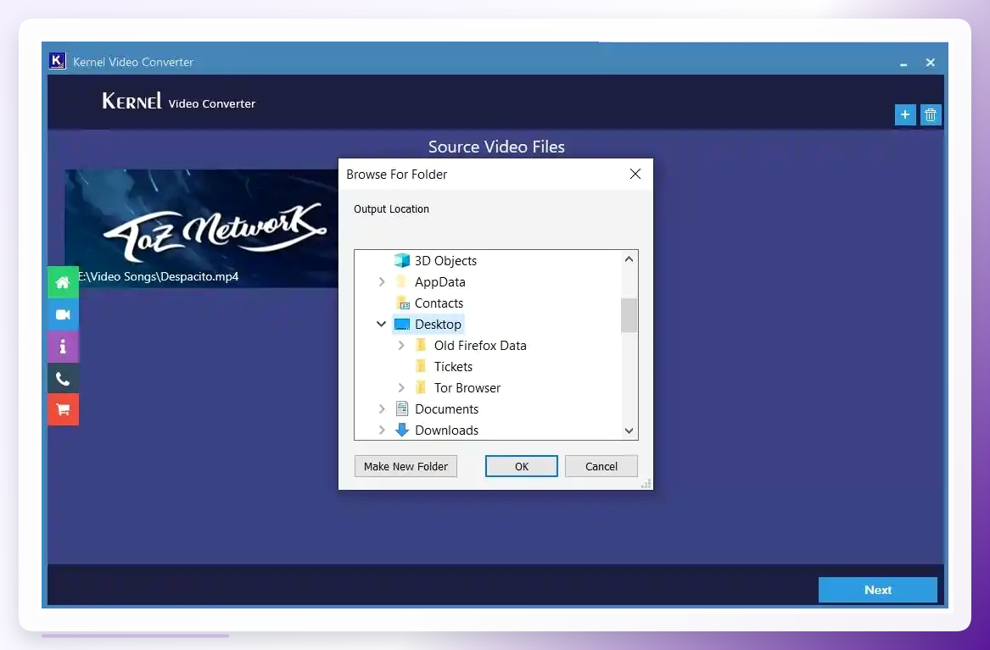The width and height of the screenshot is (990, 650).
Task: Open the red shopping cart icon
Action: click(x=63, y=410)
